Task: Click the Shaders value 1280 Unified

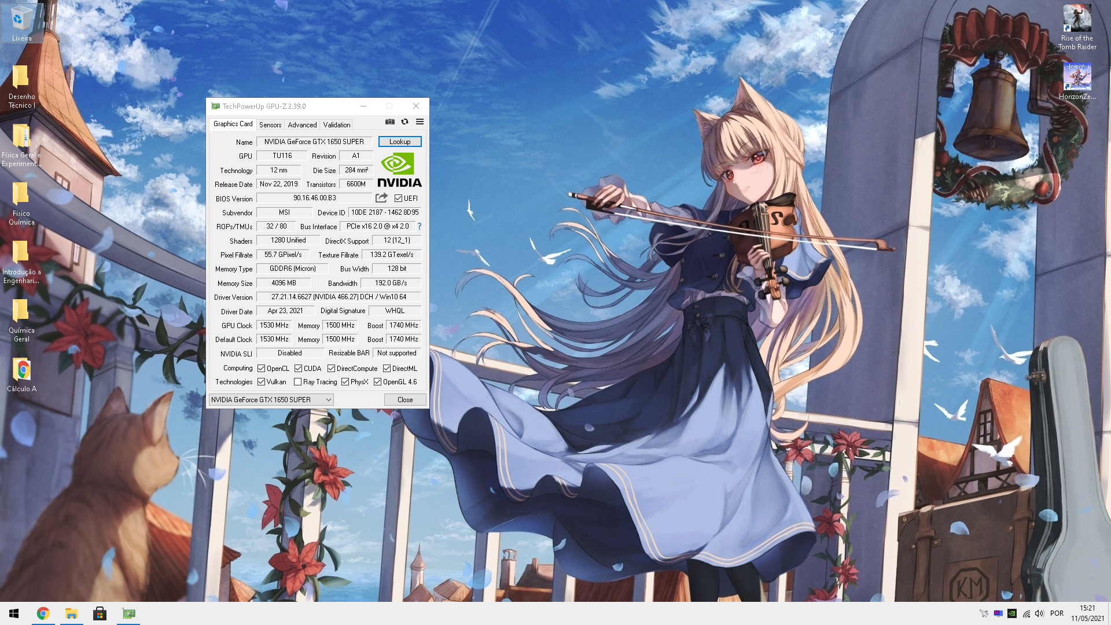Action: click(x=288, y=240)
